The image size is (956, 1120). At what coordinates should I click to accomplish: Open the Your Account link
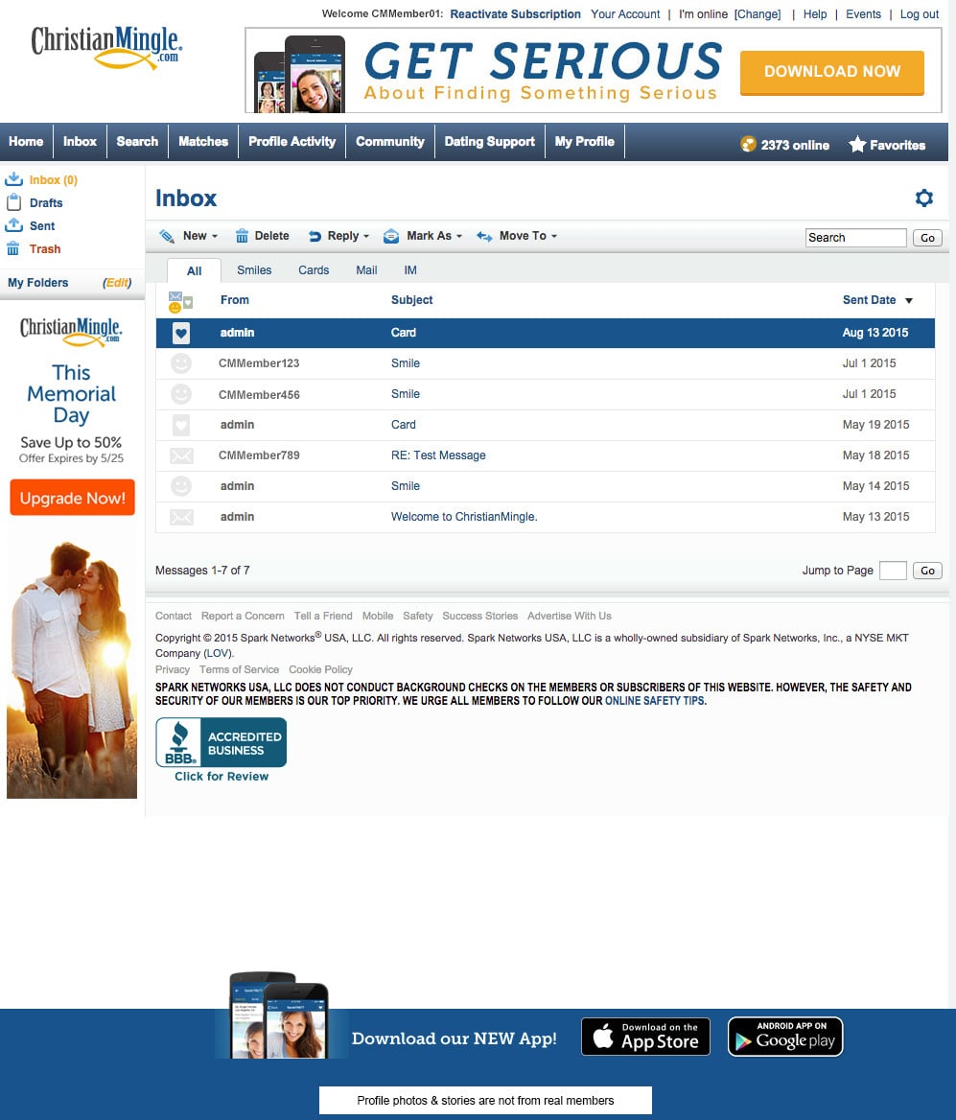tap(625, 14)
